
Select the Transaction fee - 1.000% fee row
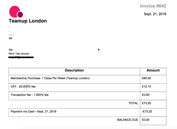pos(74,96)
